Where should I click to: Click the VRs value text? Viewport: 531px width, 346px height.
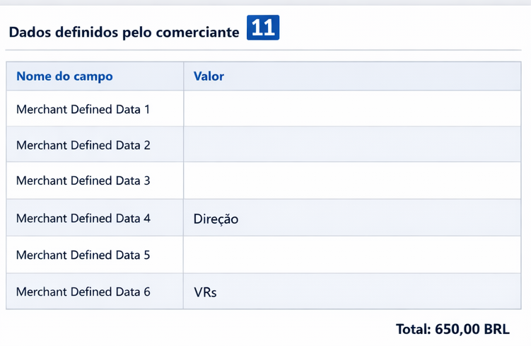205,292
